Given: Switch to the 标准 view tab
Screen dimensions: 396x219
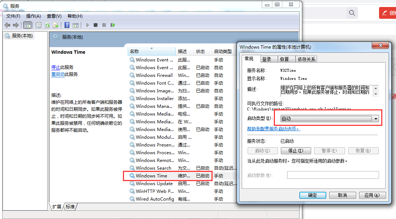Looking at the screenshot, I should (70, 206).
